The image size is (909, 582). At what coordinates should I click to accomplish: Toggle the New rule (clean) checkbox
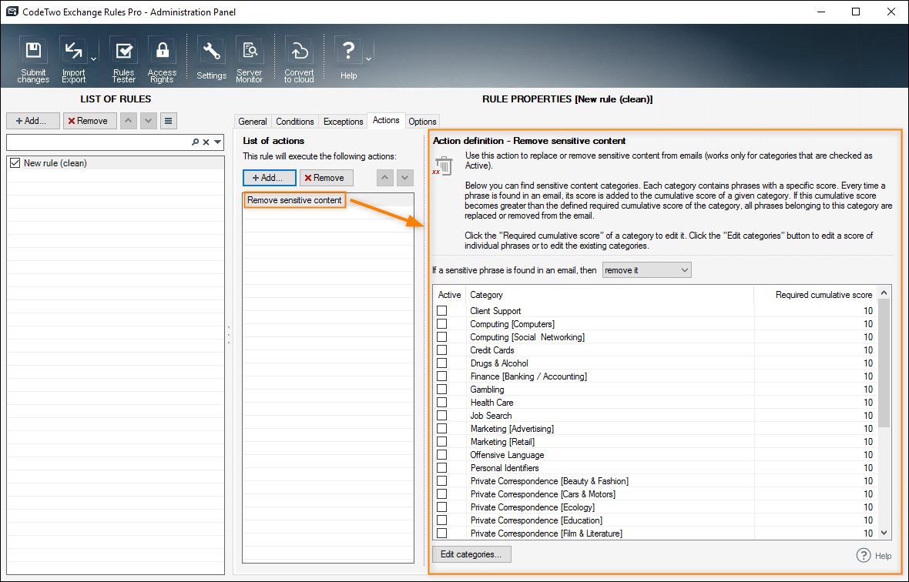(x=15, y=163)
